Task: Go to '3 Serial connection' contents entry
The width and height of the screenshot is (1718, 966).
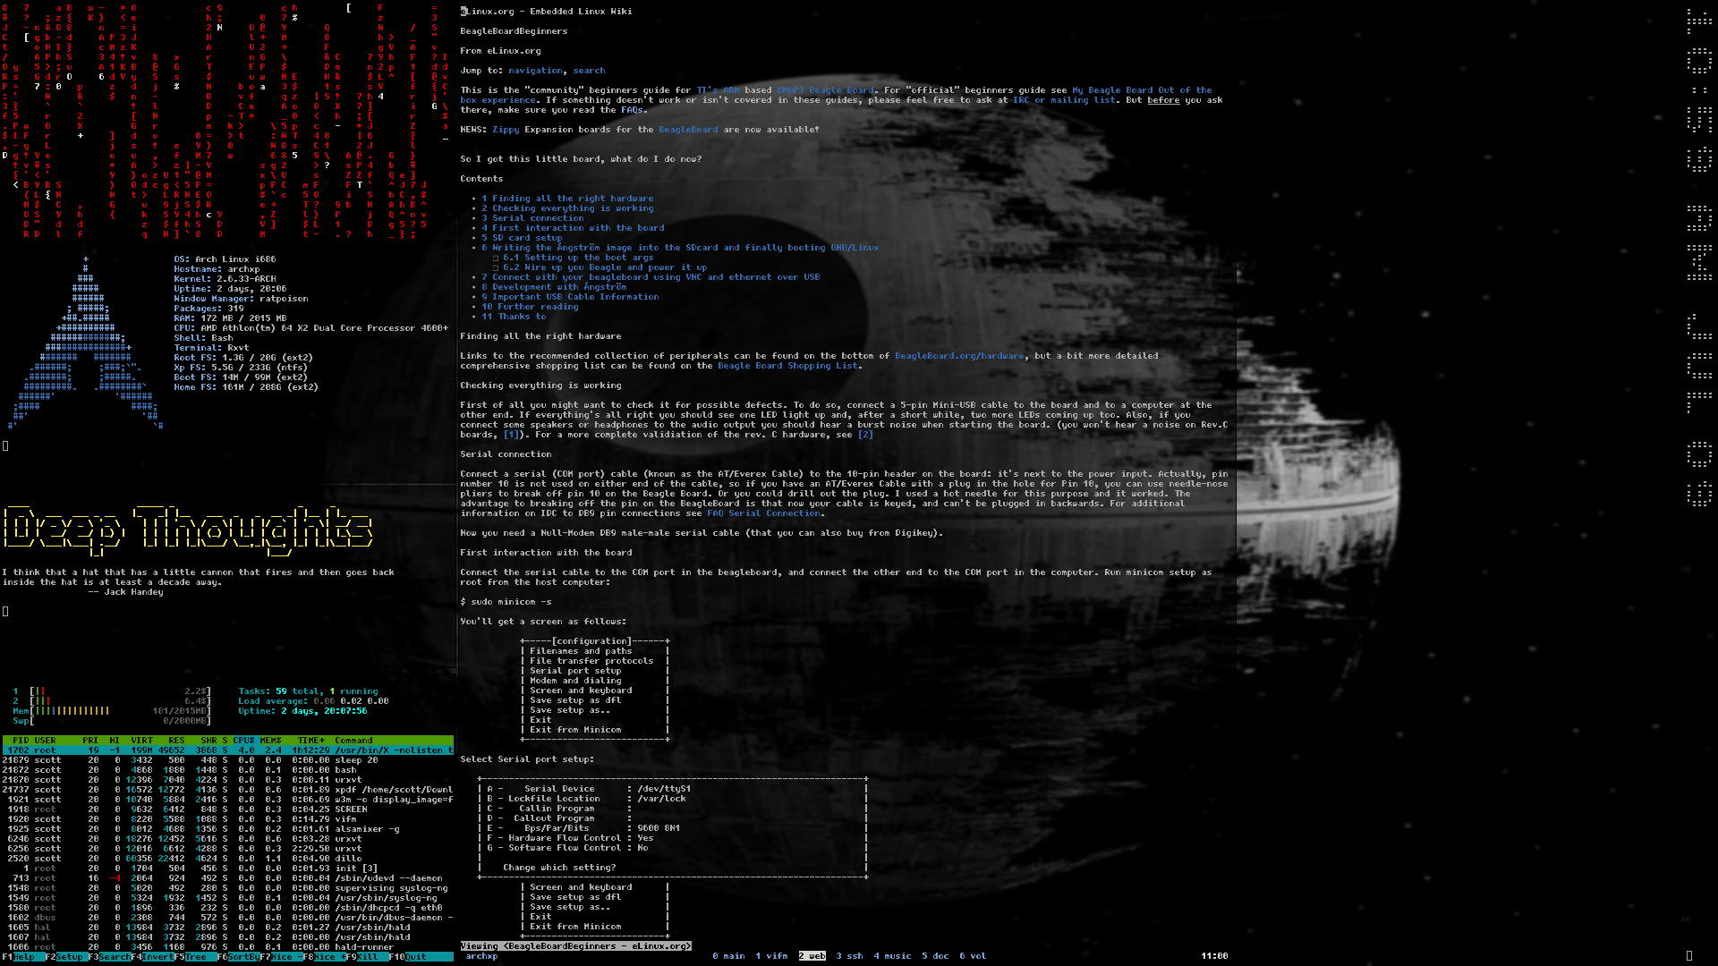Action: 532,218
